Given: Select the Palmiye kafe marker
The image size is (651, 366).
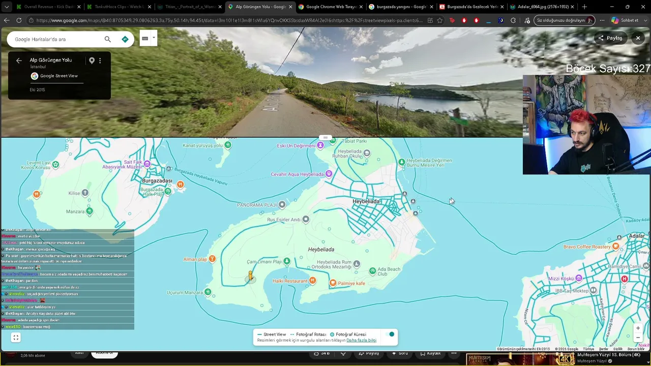Looking at the screenshot, I should point(333,283).
